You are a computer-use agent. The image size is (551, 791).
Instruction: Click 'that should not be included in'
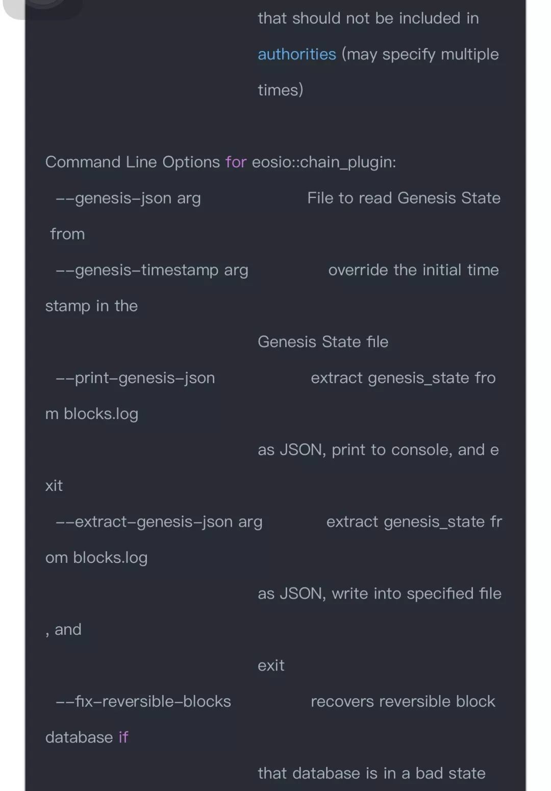coord(368,18)
